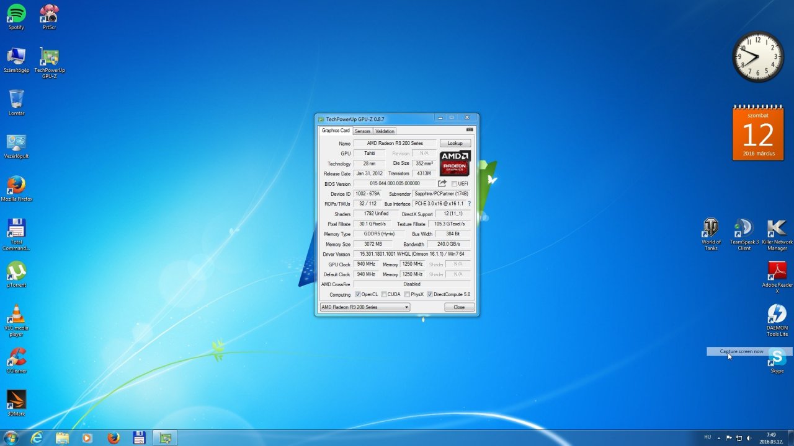Open Internet Explorer from the taskbar
This screenshot has width=794, height=446.
pos(37,438)
